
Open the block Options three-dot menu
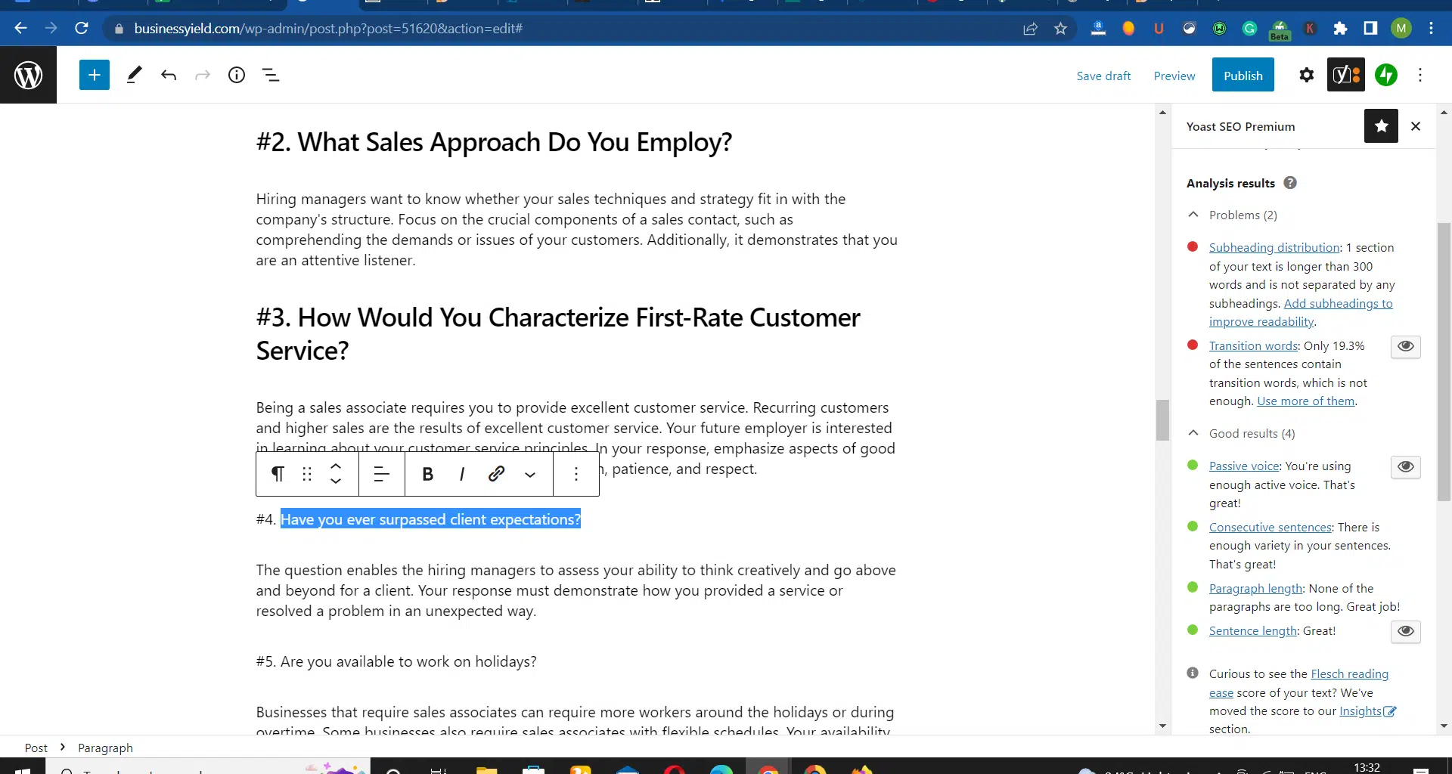click(x=576, y=474)
